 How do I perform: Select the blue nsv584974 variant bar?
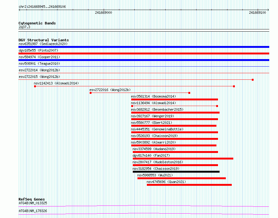point(144,60)
